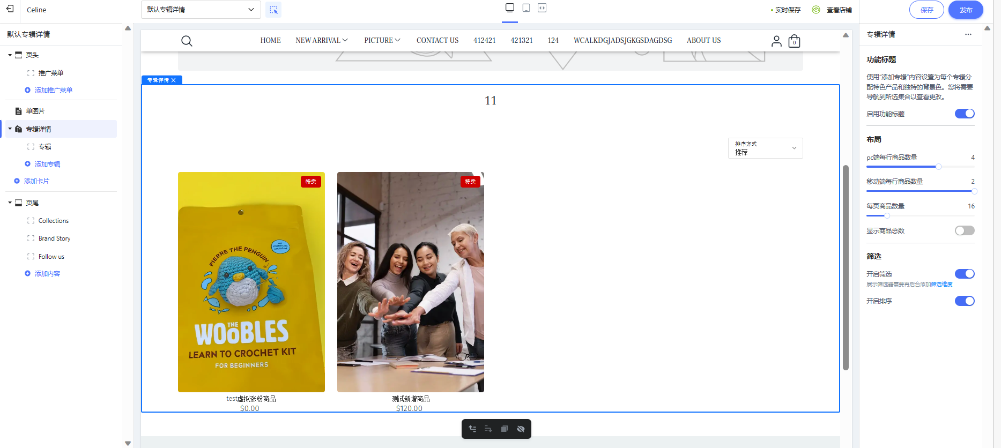Switch to desktop preview mode
This screenshot has width=1001, height=448.
510,8
